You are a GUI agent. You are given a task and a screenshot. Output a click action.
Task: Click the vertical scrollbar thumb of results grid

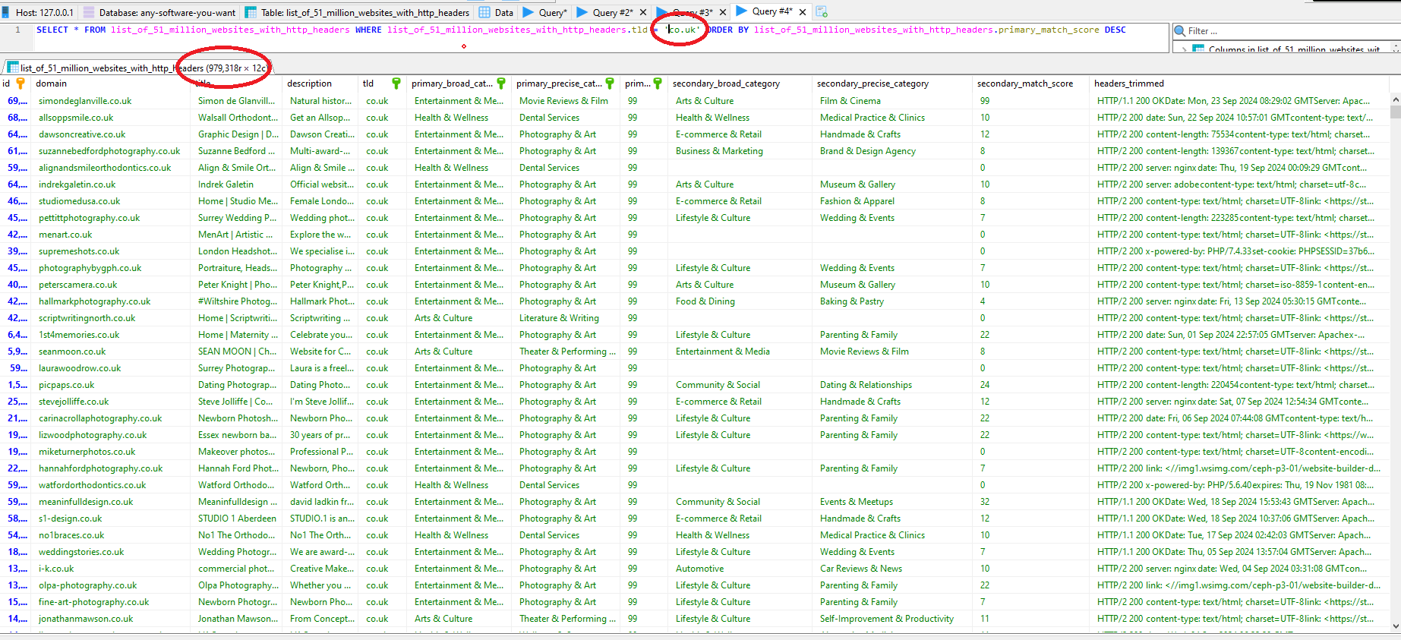coord(1395,112)
